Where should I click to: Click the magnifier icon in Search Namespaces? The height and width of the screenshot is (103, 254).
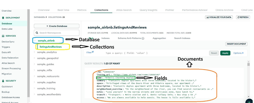coord(37,33)
